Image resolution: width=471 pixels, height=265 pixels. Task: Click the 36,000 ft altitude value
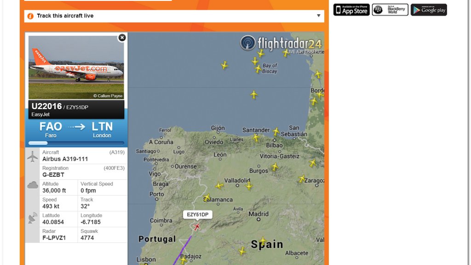54,190
